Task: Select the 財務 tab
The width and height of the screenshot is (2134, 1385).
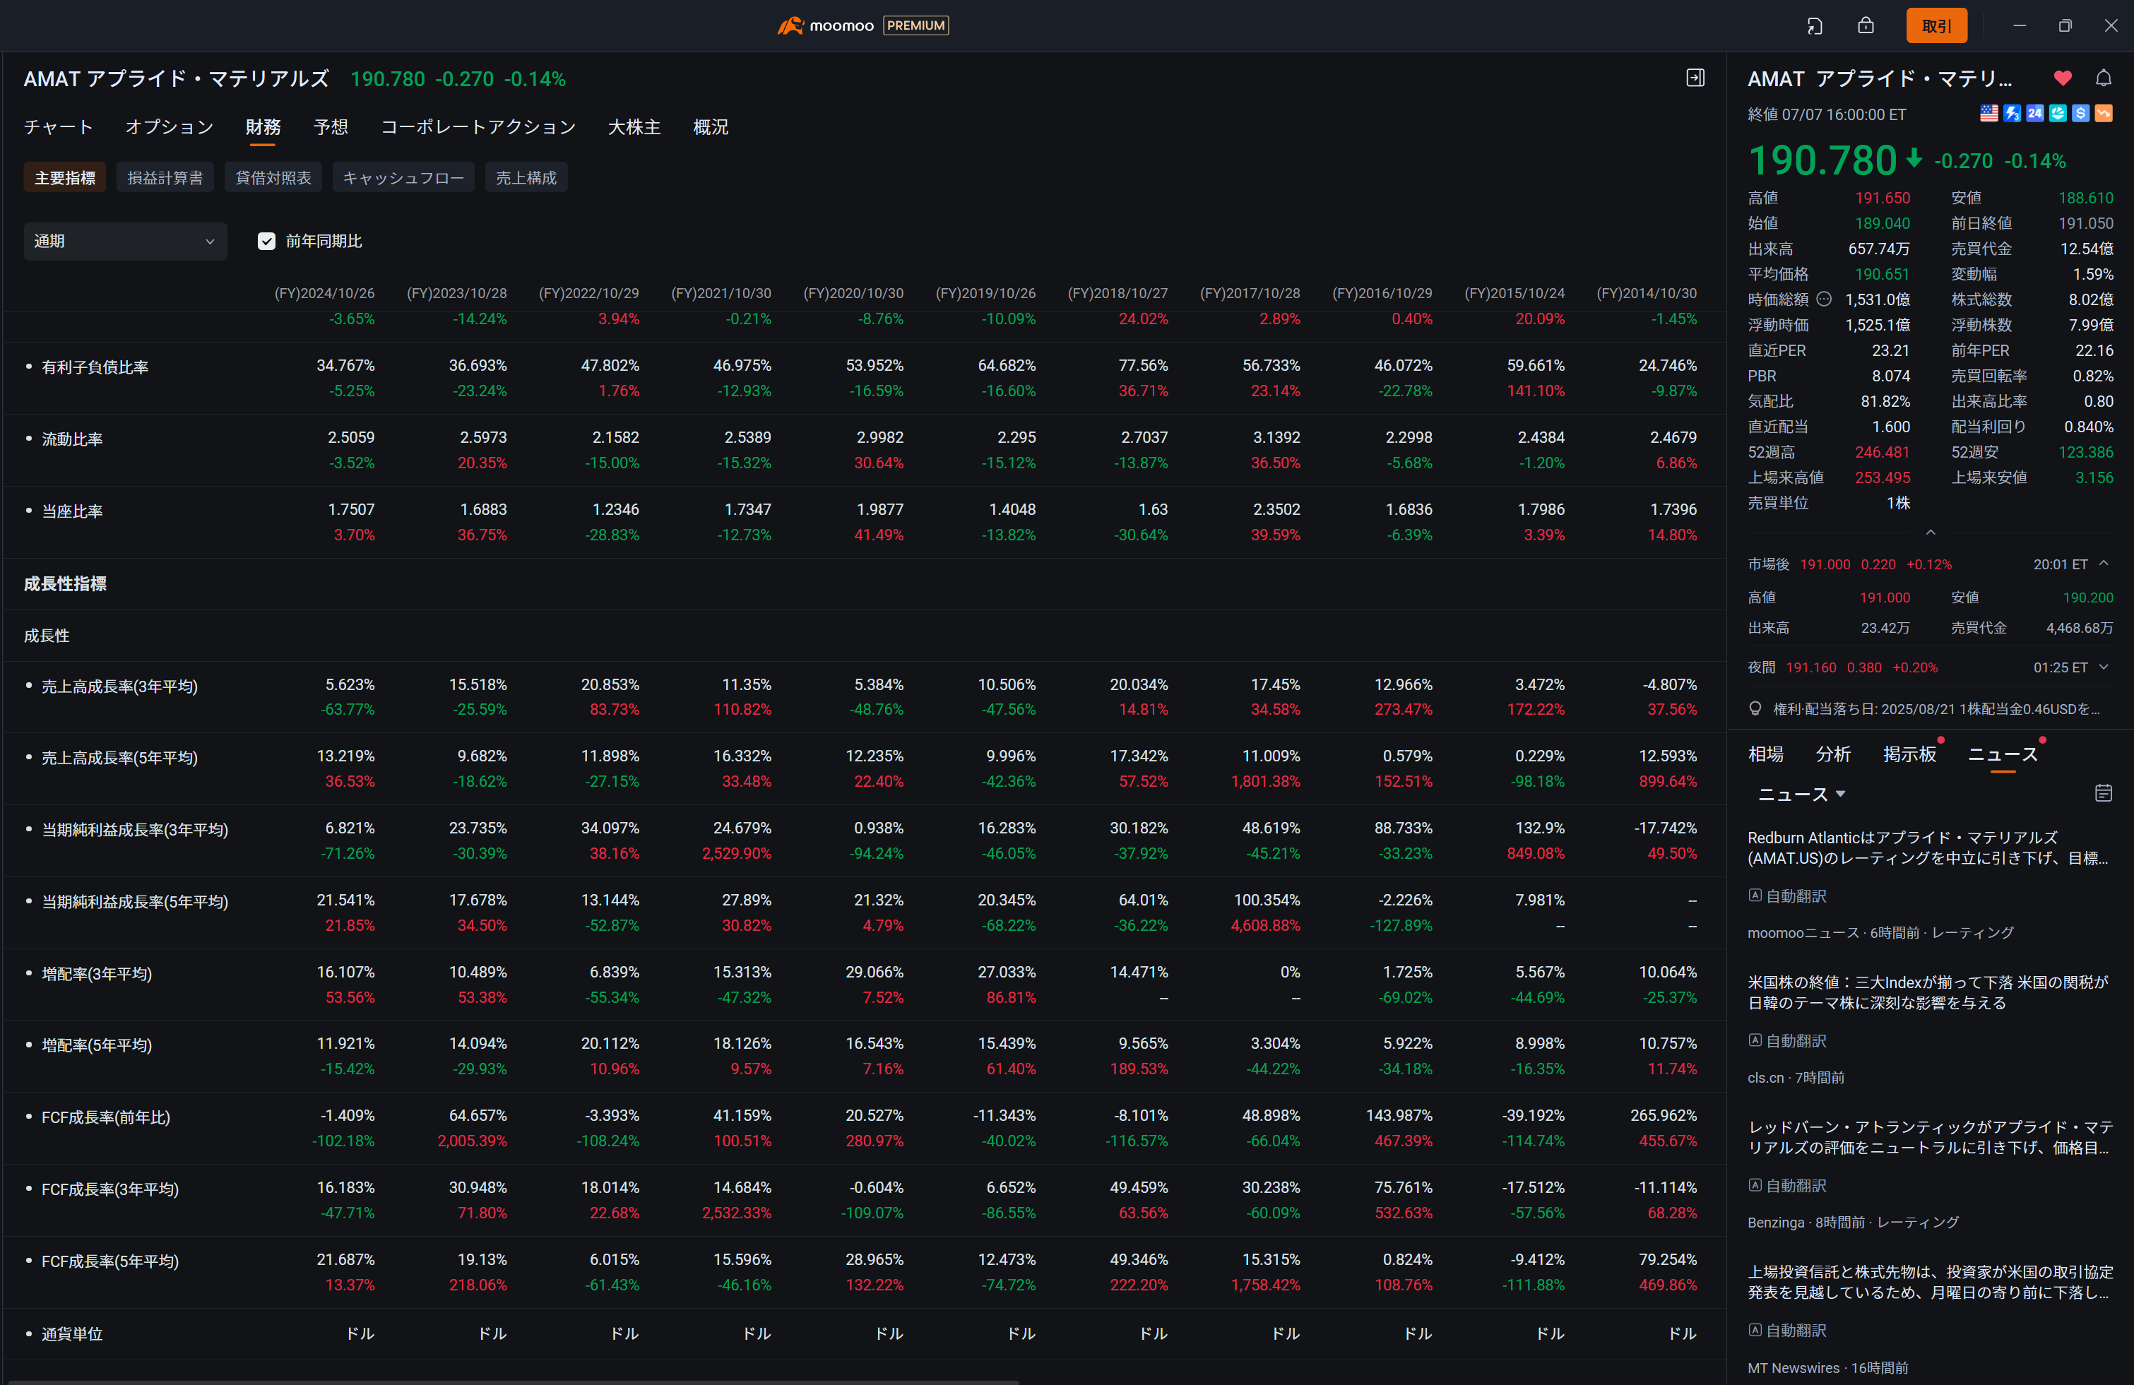Action: pos(263,127)
